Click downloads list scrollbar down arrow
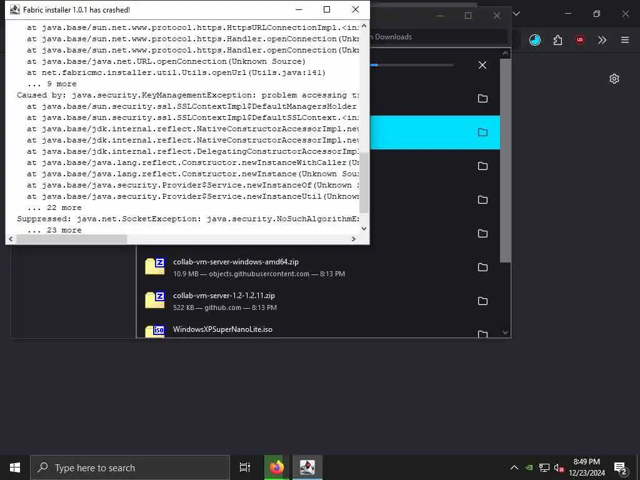 tap(505, 332)
